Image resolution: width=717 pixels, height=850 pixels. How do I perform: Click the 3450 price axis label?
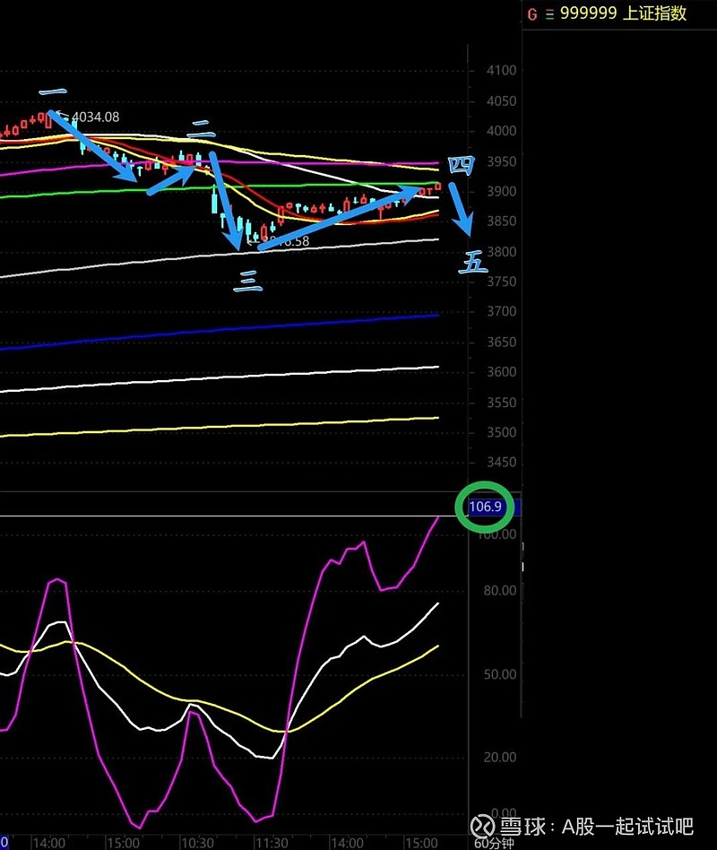click(x=501, y=462)
